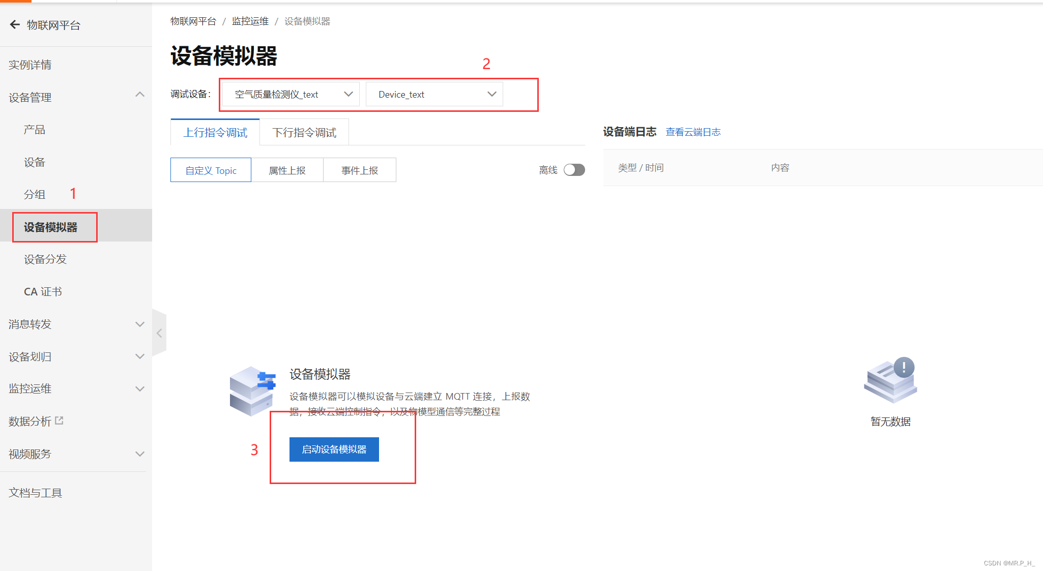Toggle the 离线 switch

pyautogui.click(x=574, y=170)
